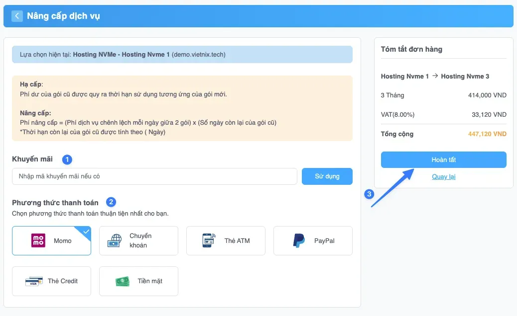The height and width of the screenshot is (316, 517).
Task: Select Momo as payment method
Action: pos(51,241)
